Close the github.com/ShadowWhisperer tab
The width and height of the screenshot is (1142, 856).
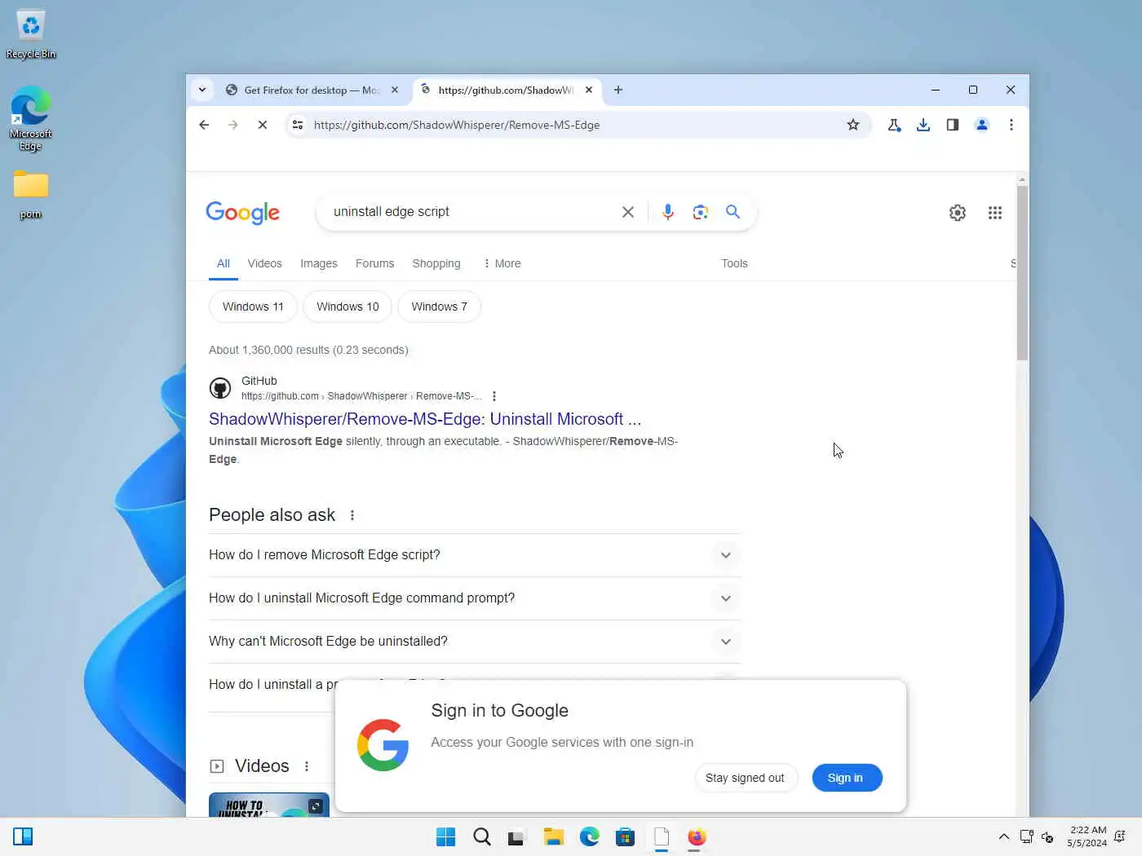589,90
